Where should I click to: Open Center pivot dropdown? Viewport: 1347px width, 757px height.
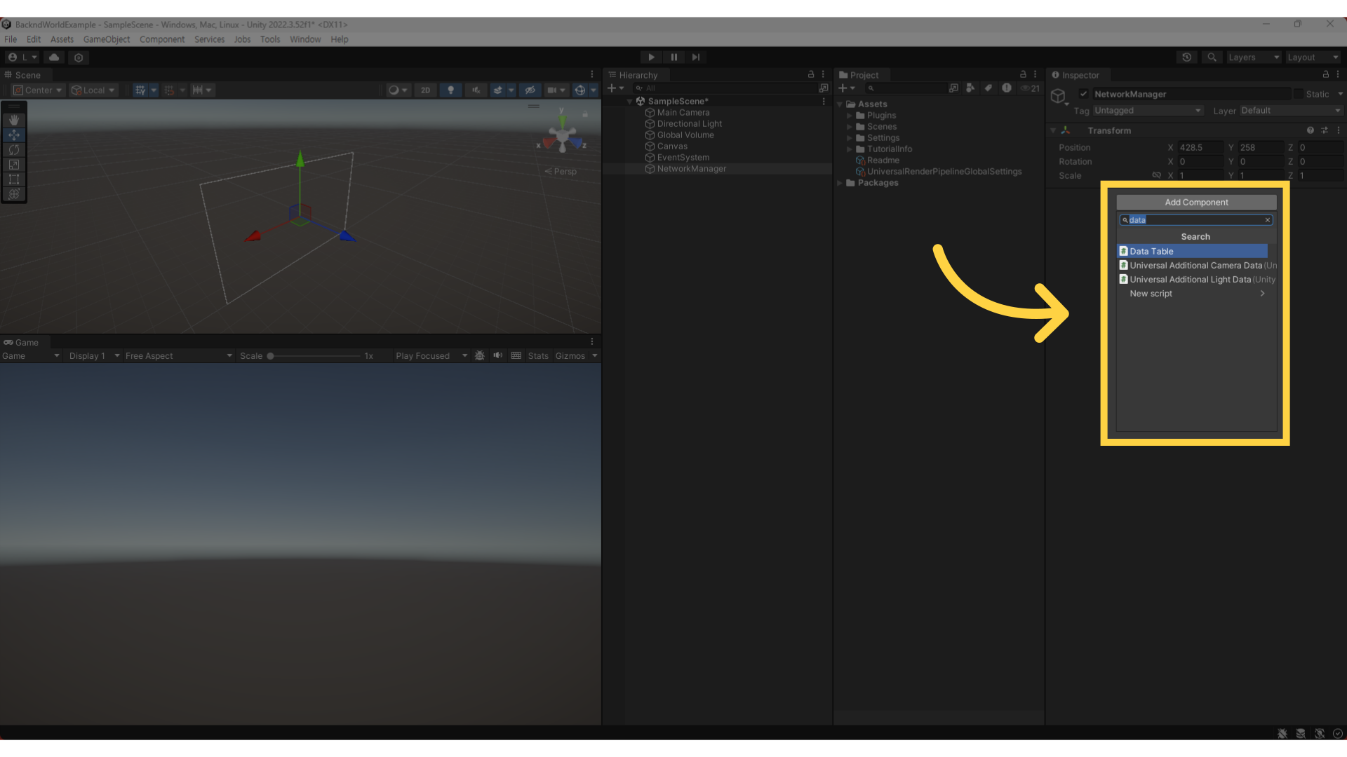[39, 90]
